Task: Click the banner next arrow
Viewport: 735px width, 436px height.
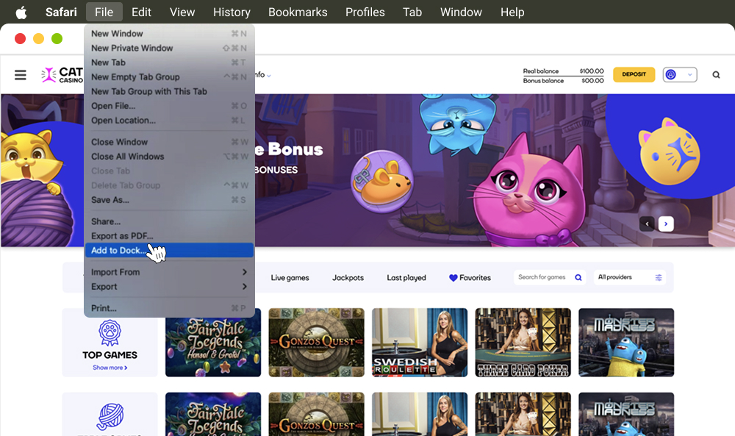Action: pos(666,224)
